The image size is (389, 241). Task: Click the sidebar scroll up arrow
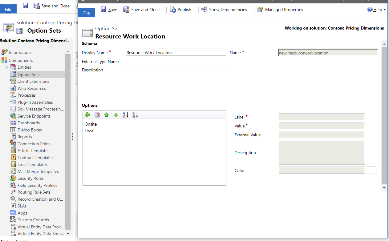click(x=68, y=51)
